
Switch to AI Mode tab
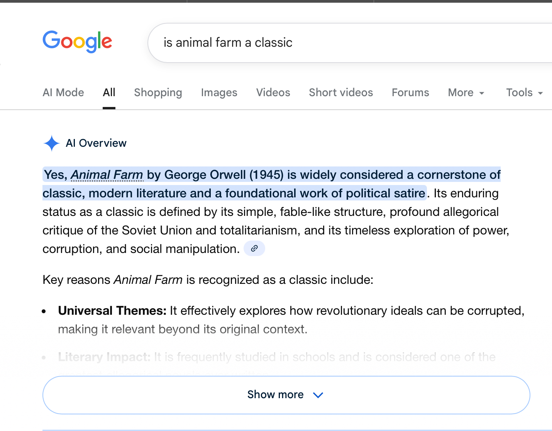coord(63,93)
